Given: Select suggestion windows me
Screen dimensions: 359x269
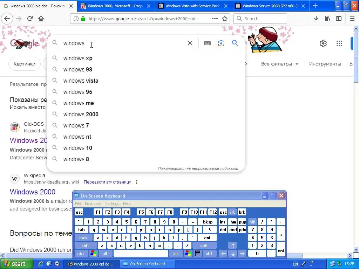Looking at the screenshot, I should click(146, 103).
